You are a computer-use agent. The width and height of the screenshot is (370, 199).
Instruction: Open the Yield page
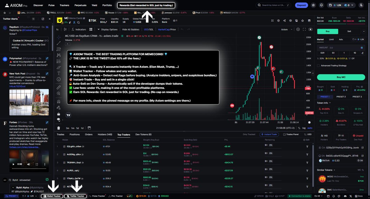94,5
